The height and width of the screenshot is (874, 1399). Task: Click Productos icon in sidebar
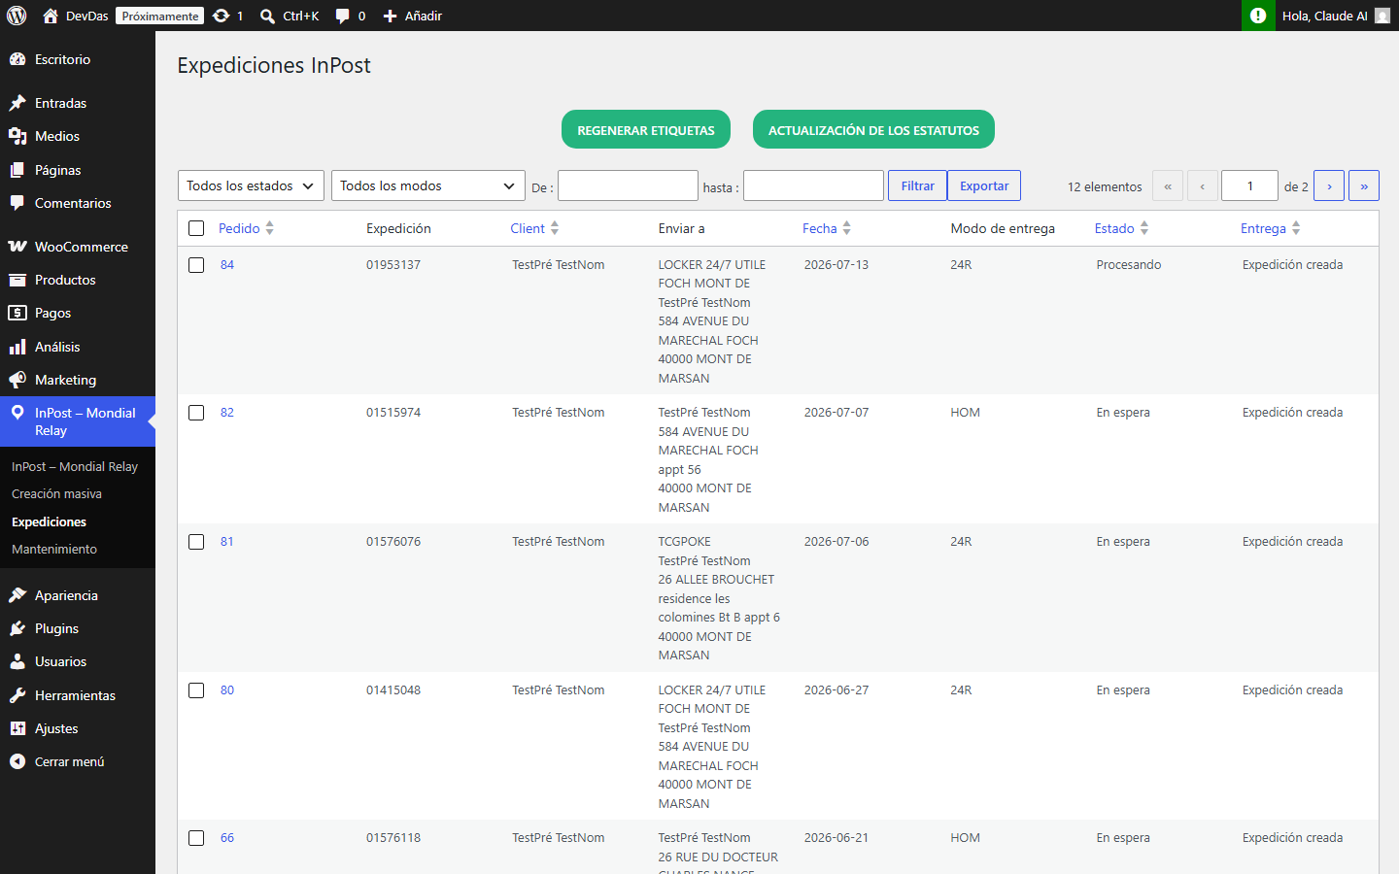click(x=17, y=280)
